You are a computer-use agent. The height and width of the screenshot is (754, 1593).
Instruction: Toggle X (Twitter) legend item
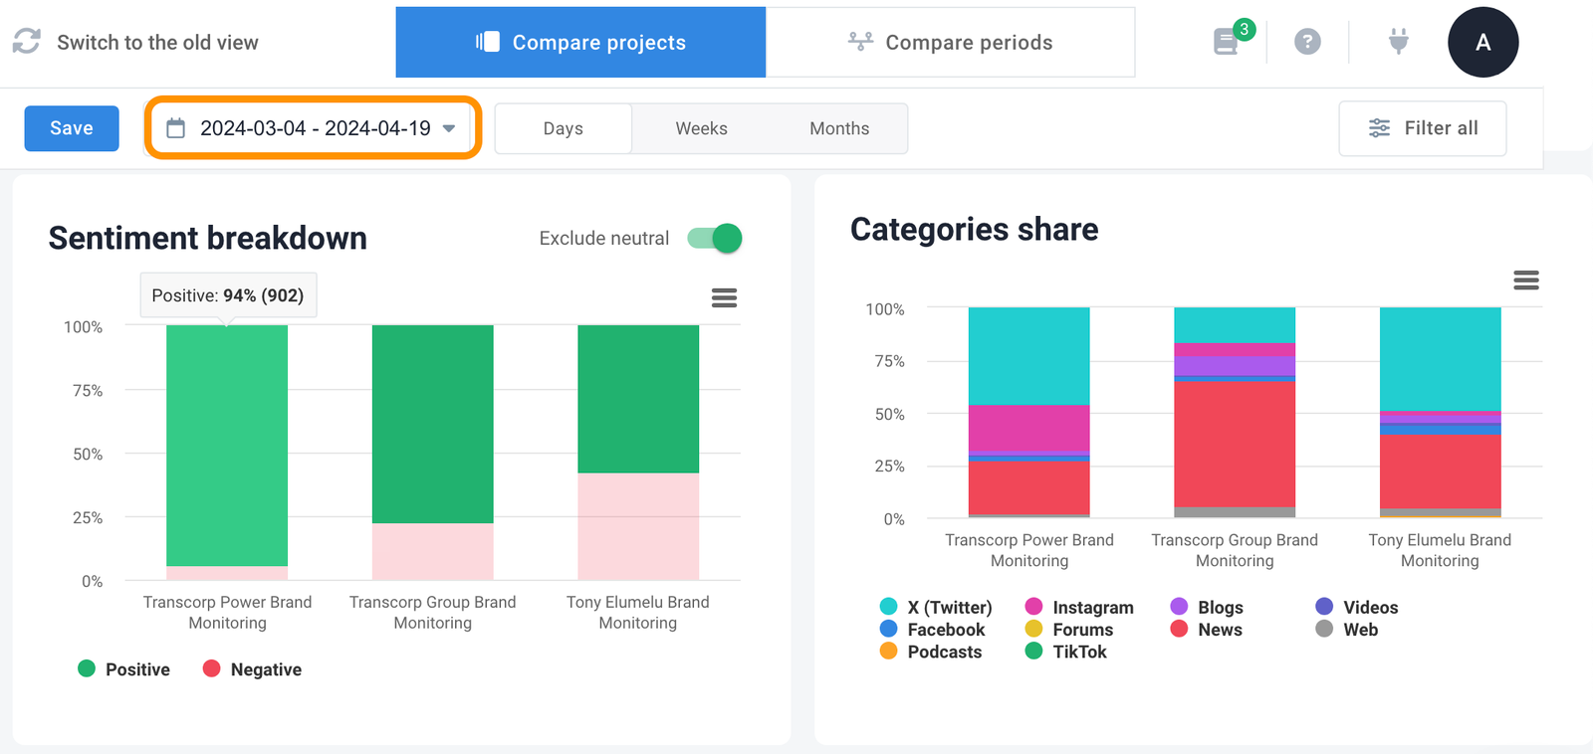(936, 607)
